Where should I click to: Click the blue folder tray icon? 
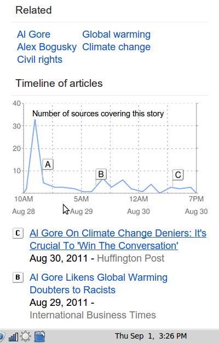tap(39, 336)
